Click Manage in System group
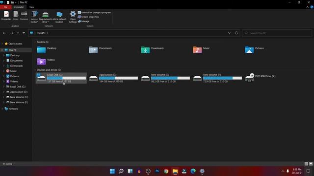 click(x=83, y=21)
